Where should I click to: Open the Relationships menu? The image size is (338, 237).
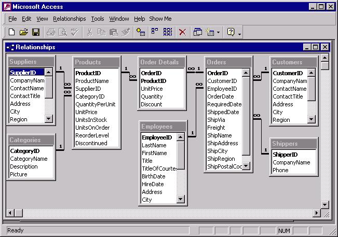(70, 19)
